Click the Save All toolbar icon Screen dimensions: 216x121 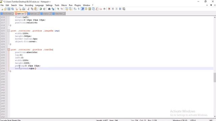tap(12, 9)
